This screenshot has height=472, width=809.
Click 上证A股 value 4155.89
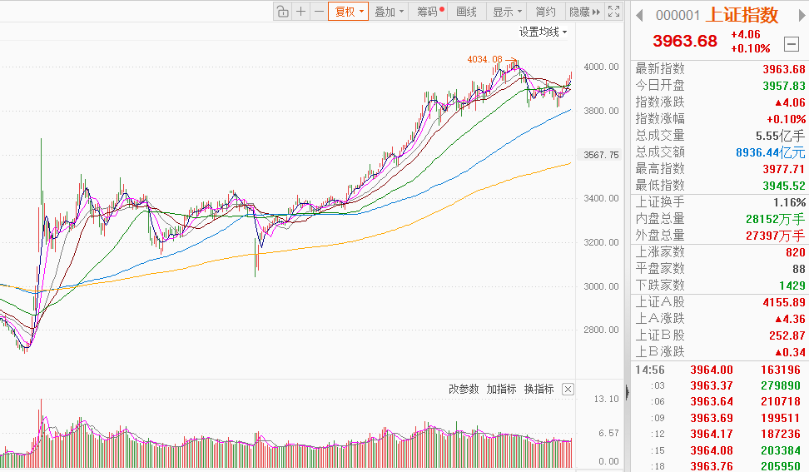[784, 302]
